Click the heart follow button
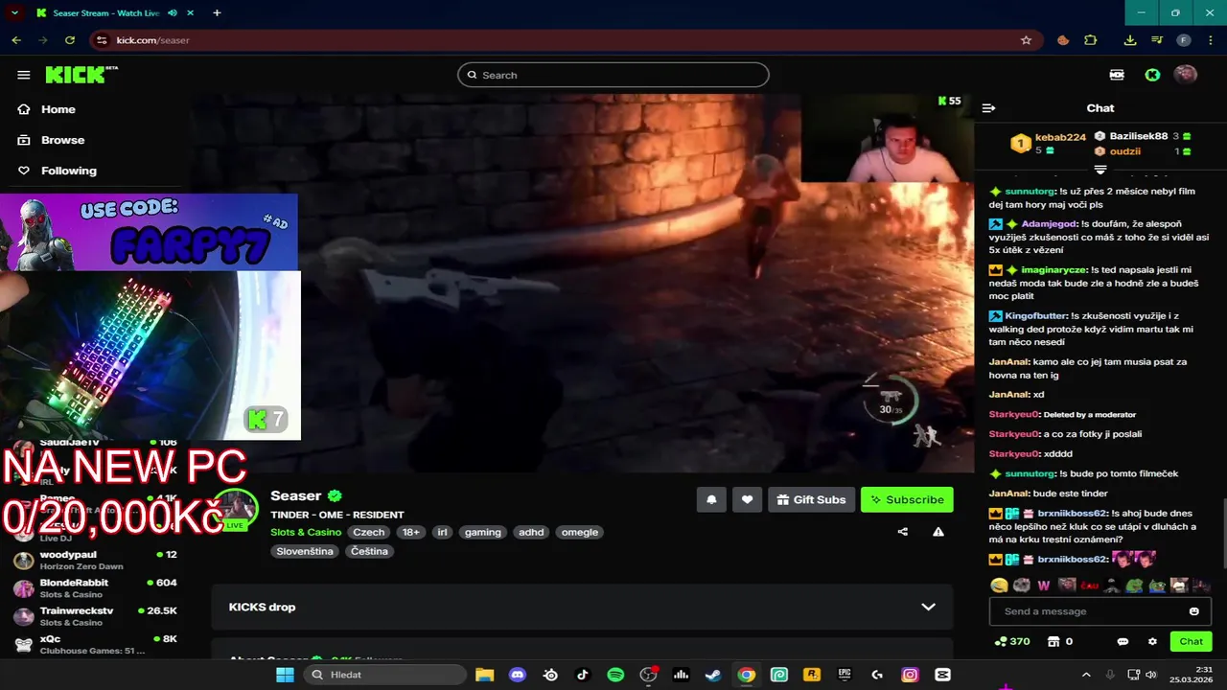1227x690 pixels. click(747, 499)
